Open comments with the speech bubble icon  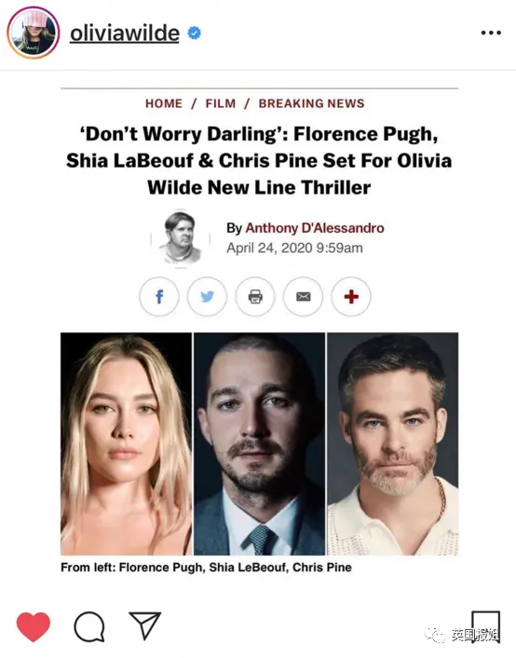point(89,626)
